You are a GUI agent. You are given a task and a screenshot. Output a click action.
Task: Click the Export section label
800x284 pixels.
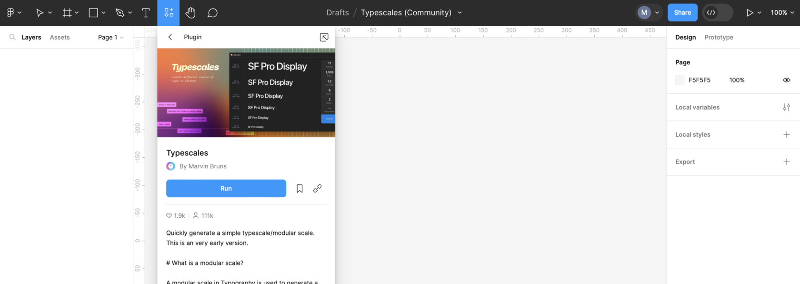685,162
